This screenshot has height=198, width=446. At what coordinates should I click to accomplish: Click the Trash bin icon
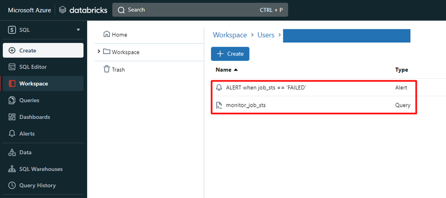point(107,69)
